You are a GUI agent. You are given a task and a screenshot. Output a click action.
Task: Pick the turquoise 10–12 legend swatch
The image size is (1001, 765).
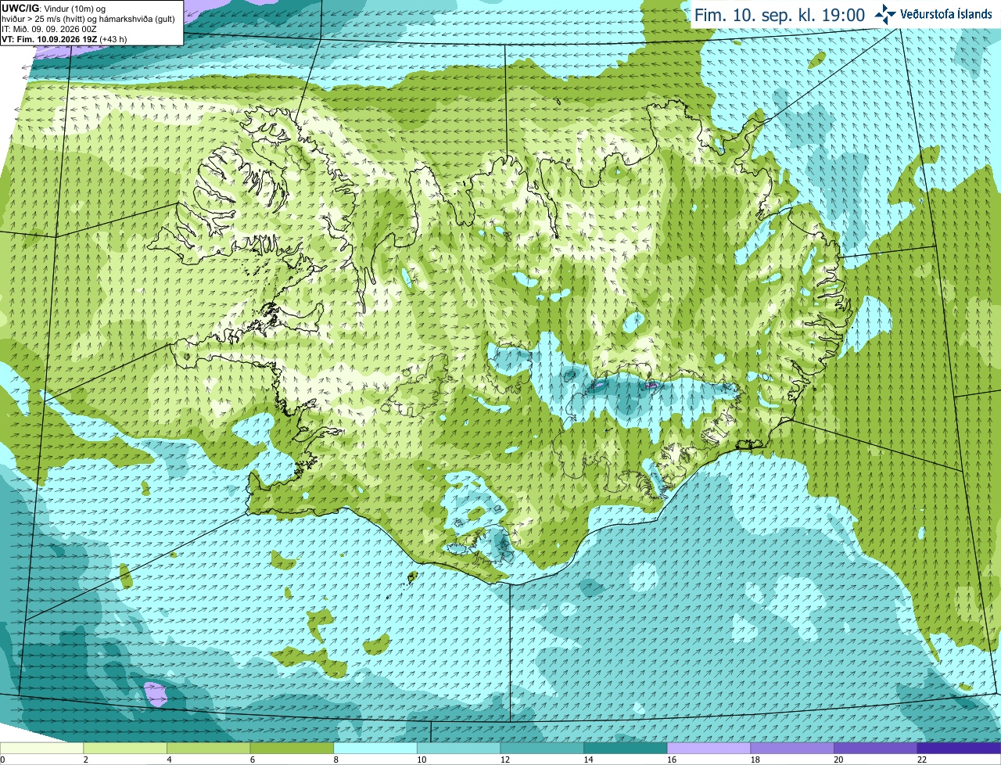(459, 749)
